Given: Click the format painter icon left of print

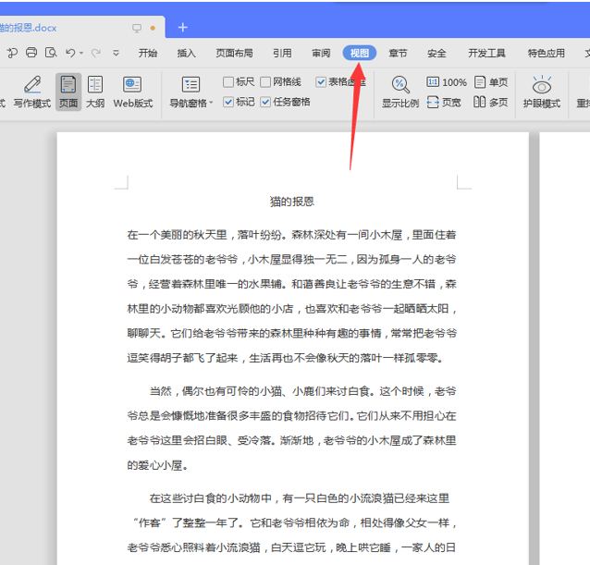Looking at the screenshot, I should (x=12, y=53).
